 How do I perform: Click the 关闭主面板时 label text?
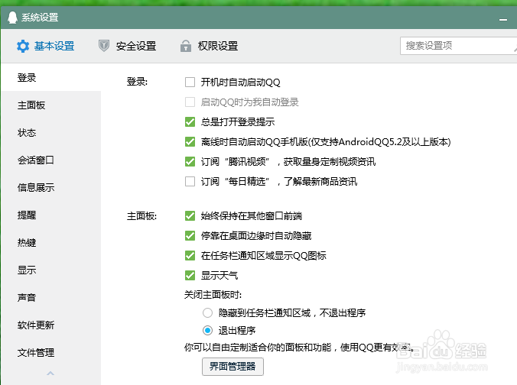pos(213,295)
